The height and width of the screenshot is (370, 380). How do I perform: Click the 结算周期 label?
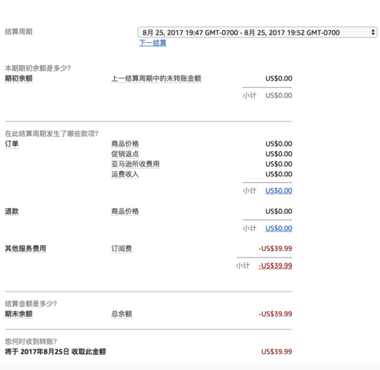click(x=19, y=32)
